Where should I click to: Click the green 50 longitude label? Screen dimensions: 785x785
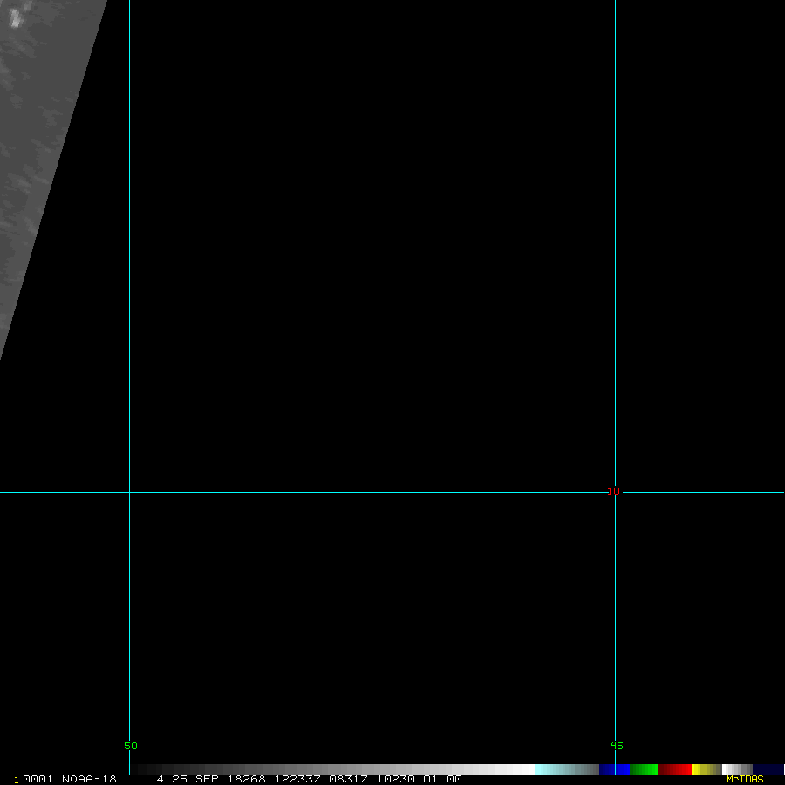(131, 746)
